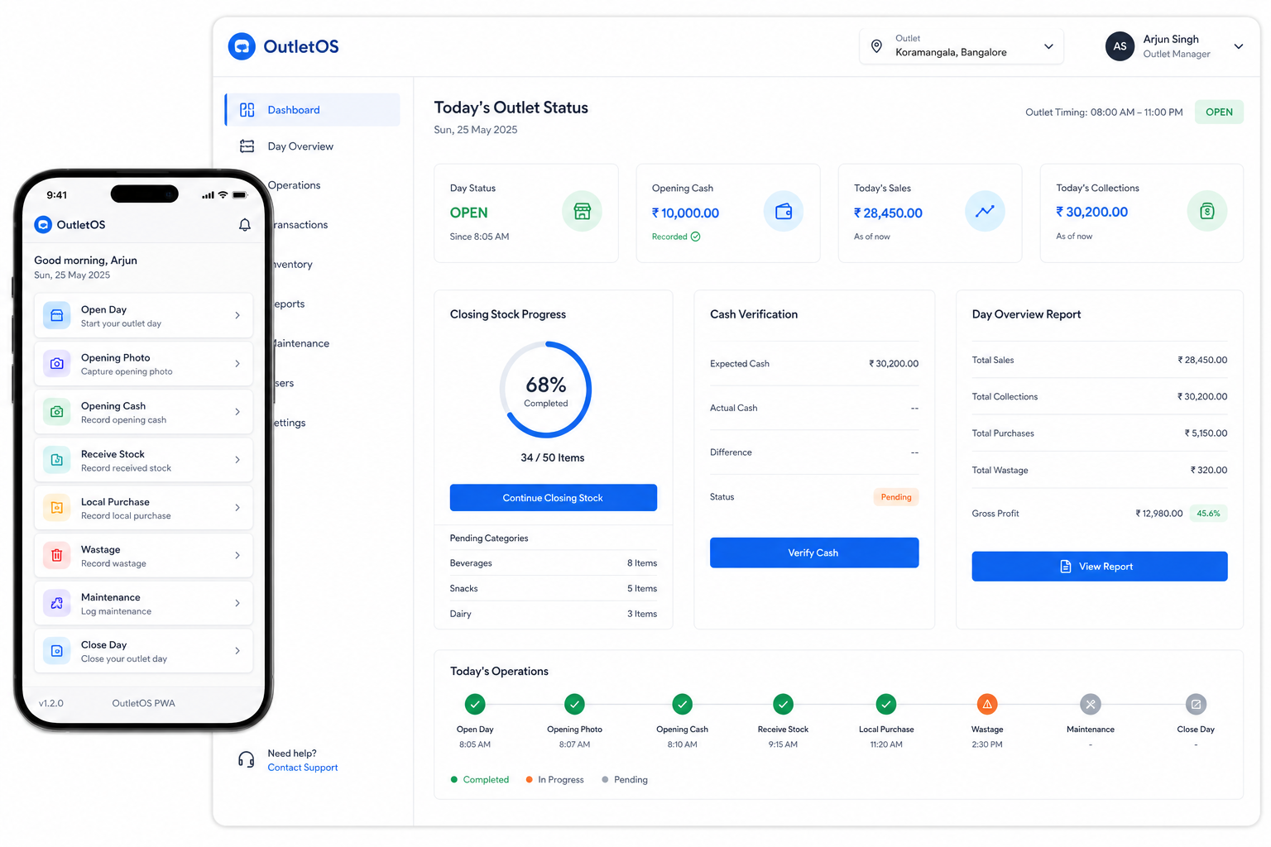Click the 68% closing stock progress ring
Screen dimensions: 1271x847
click(546, 390)
